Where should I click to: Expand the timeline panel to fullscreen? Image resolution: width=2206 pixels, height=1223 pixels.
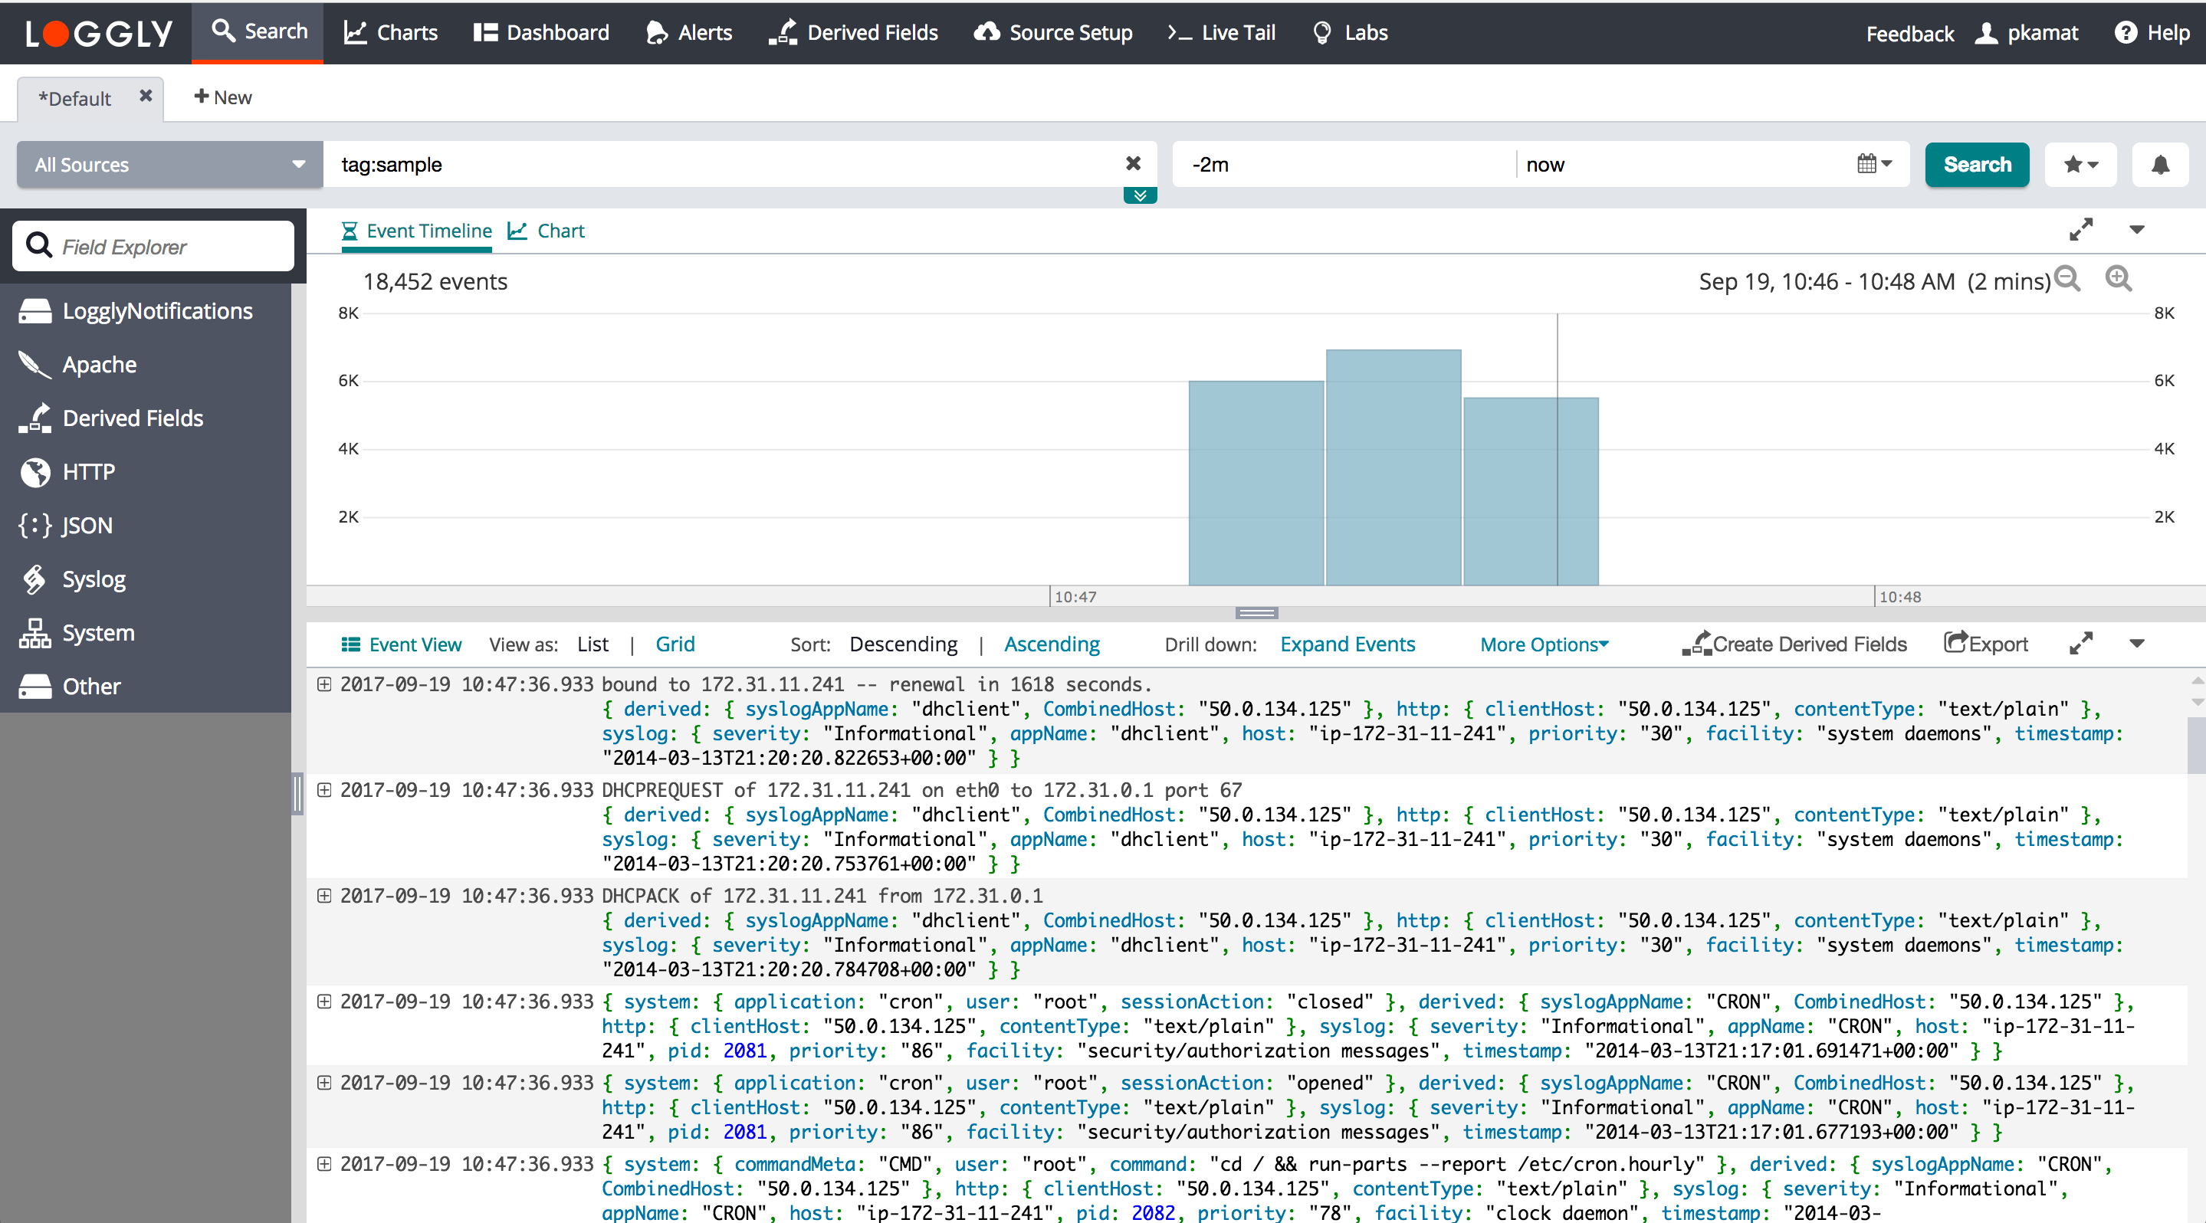2080,229
